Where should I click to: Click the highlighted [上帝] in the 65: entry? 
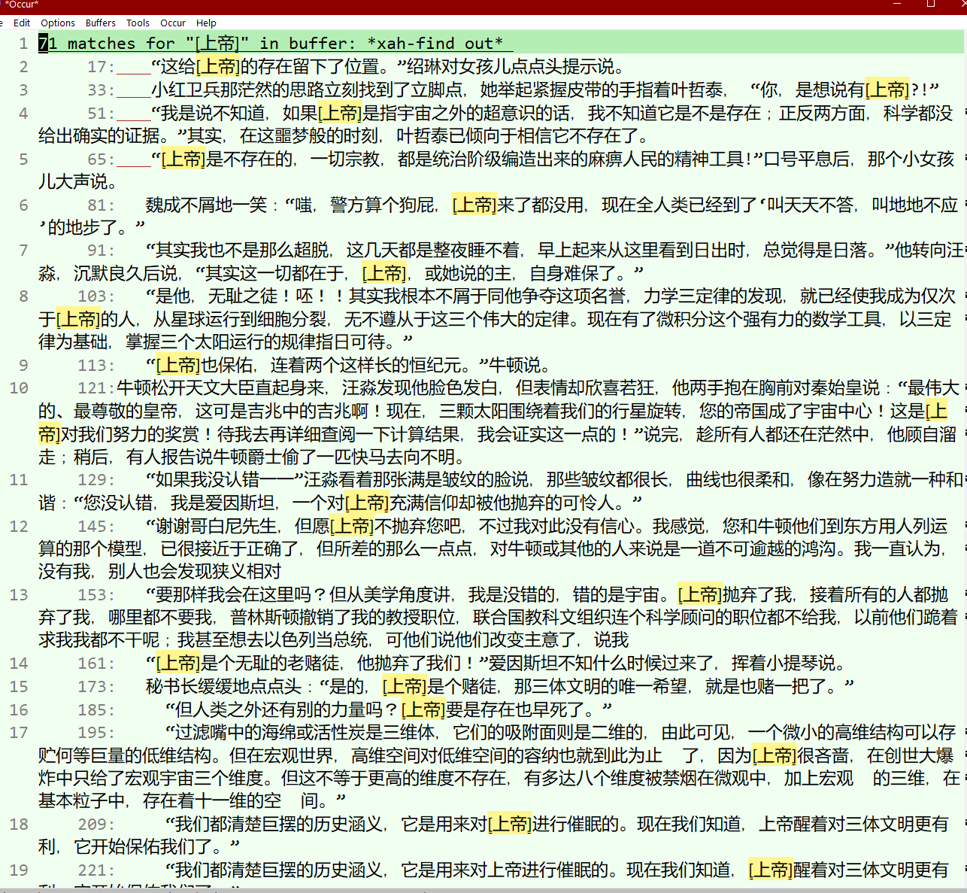coord(183,159)
